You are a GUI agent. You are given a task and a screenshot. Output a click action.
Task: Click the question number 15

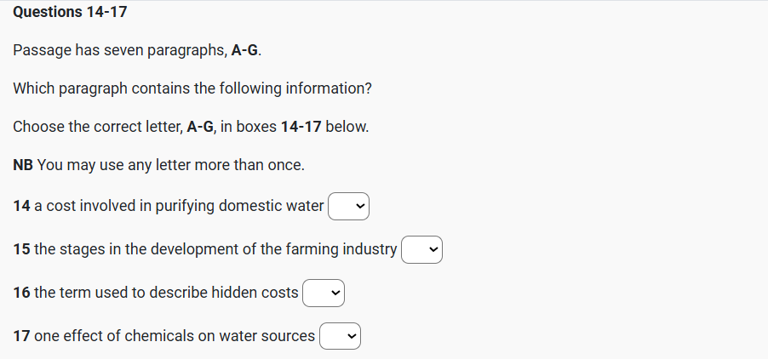[22, 249]
